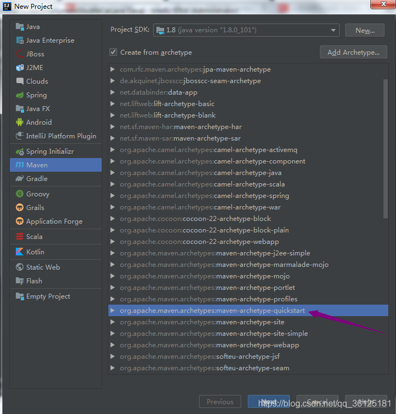Select Android project category label
The width and height of the screenshot is (396, 414).
point(39,123)
